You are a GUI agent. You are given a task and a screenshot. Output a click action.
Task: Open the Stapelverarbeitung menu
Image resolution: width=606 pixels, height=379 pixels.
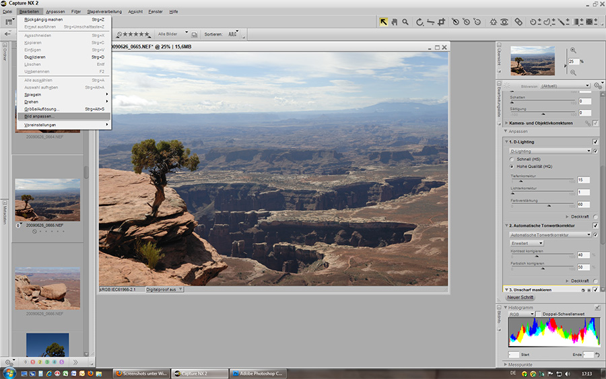[x=104, y=11]
